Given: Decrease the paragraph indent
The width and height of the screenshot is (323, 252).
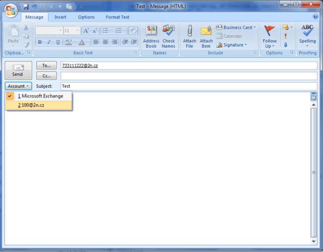Looking at the screenshot, I should (x=125, y=42).
